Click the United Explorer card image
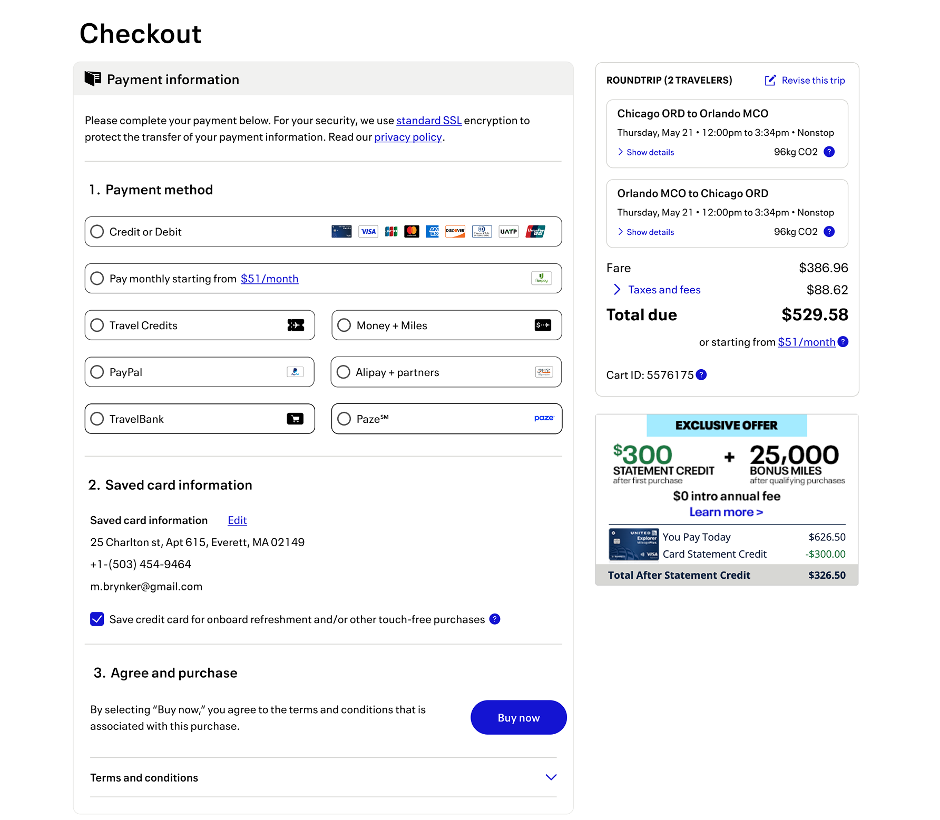940x820 pixels. pos(633,544)
